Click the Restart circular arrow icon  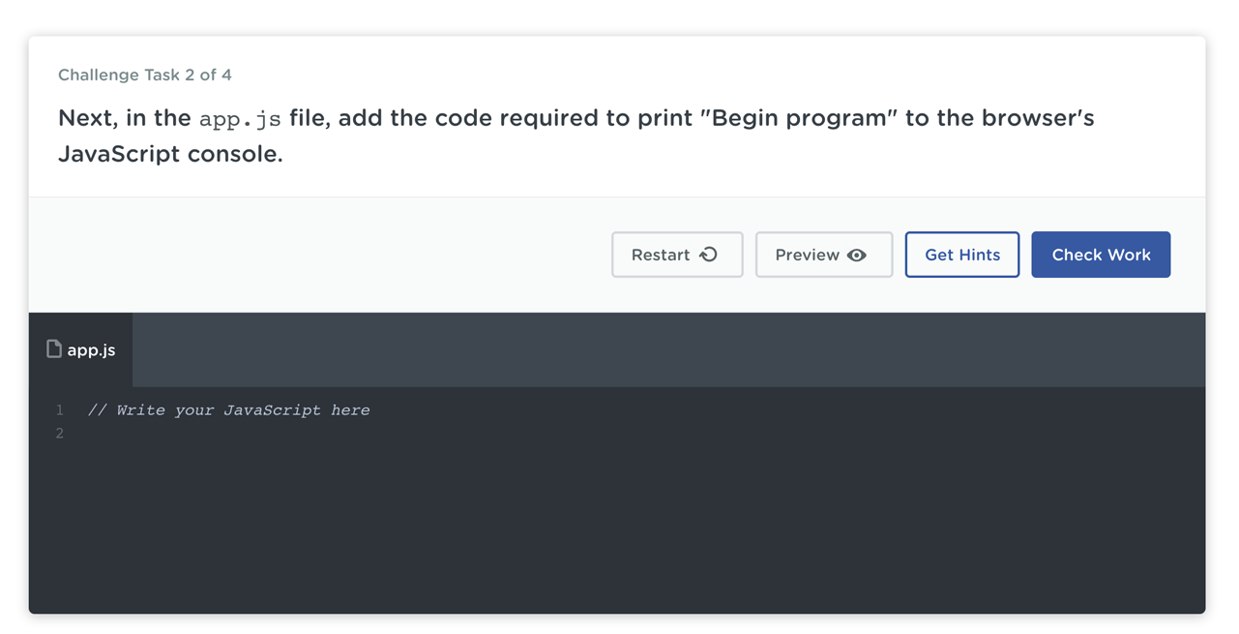(709, 255)
